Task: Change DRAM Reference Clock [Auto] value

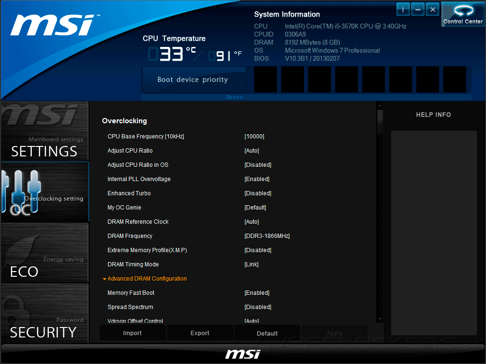Action: 252,222
